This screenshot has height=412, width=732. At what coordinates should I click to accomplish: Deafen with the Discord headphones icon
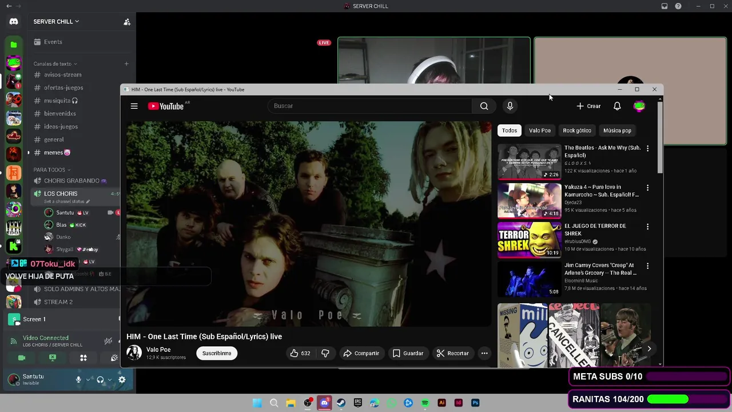100,379
